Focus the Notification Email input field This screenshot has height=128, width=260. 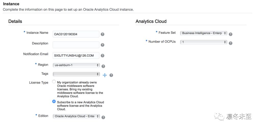(x=76, y=56)
